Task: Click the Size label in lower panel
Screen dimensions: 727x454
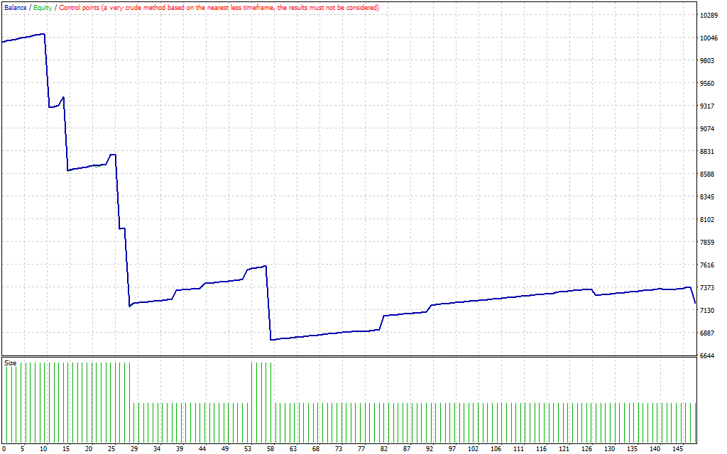Action: (11, 363)
